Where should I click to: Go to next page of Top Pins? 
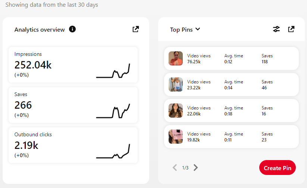[x=196, y=168]
